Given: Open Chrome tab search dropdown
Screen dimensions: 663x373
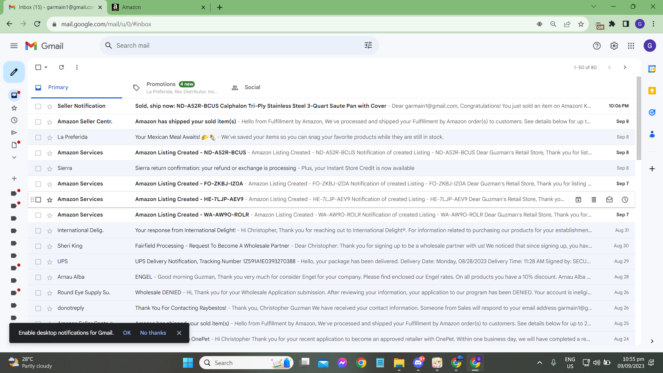Looking at the screenshot, I should click(594, 7).
